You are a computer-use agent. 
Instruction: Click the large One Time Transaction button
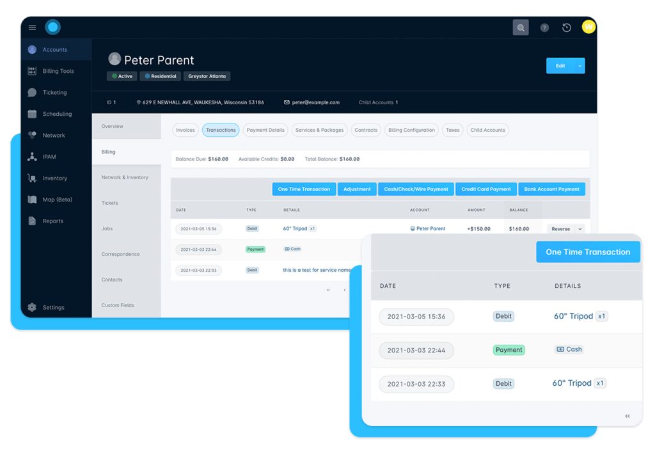tap(588, 252)
